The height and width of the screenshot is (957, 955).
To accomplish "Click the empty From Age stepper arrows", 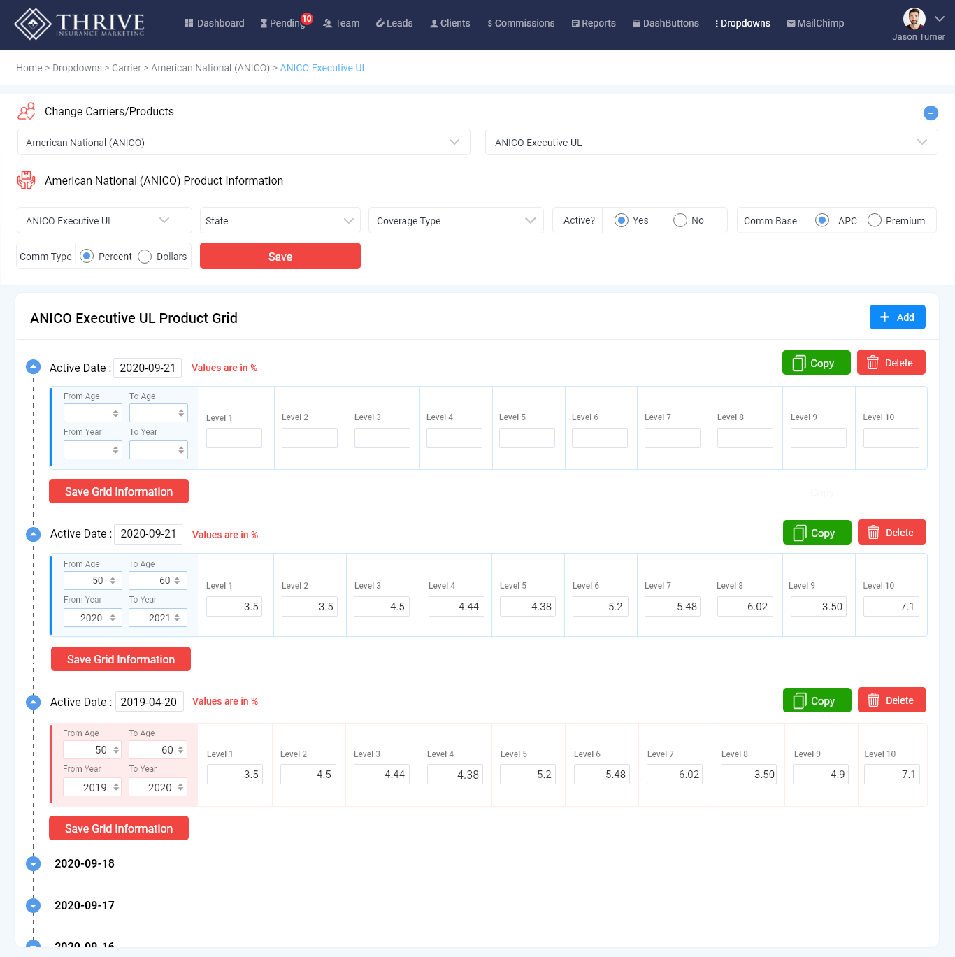I will tap(115, 413).
